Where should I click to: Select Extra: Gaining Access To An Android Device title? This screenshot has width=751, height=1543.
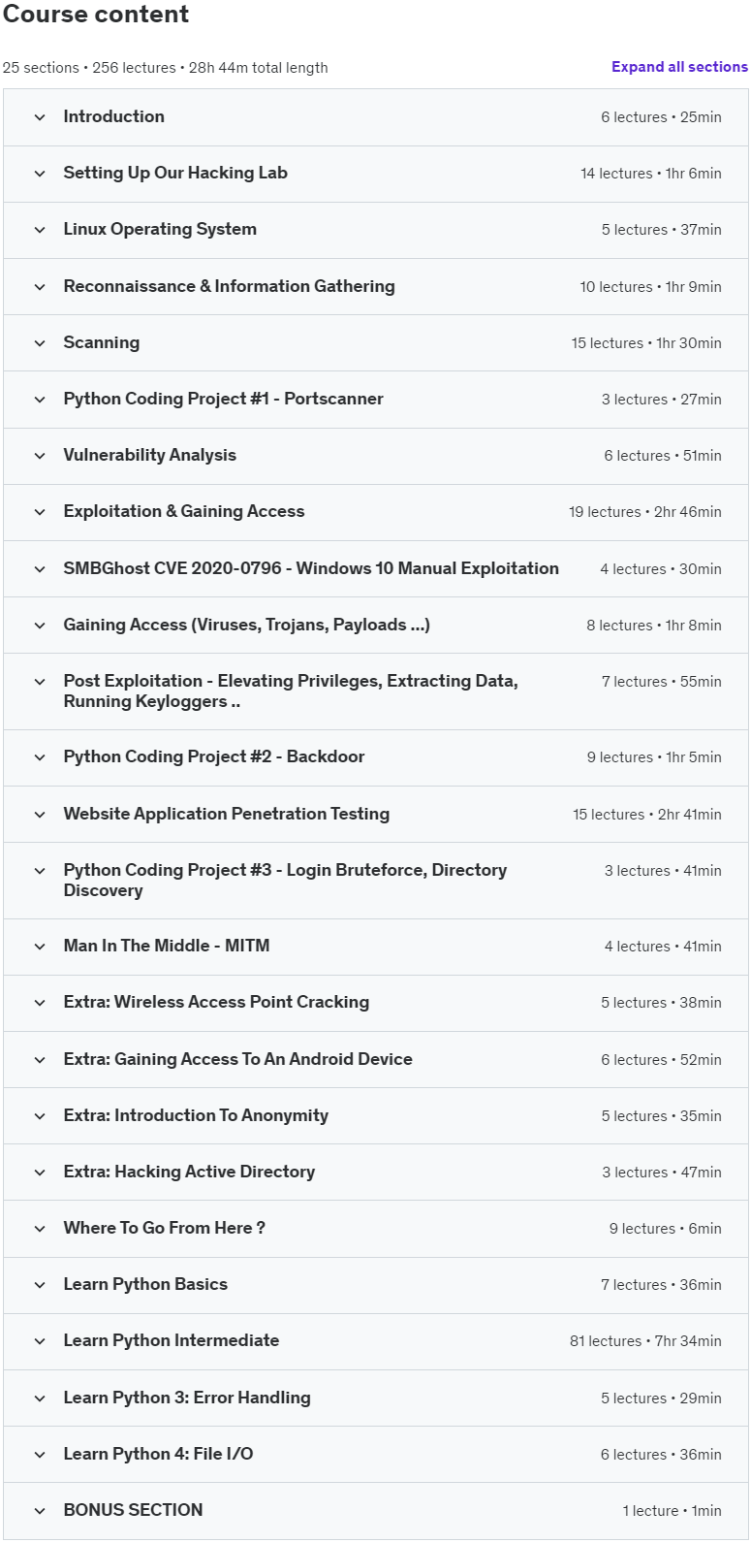(237, 1059)
